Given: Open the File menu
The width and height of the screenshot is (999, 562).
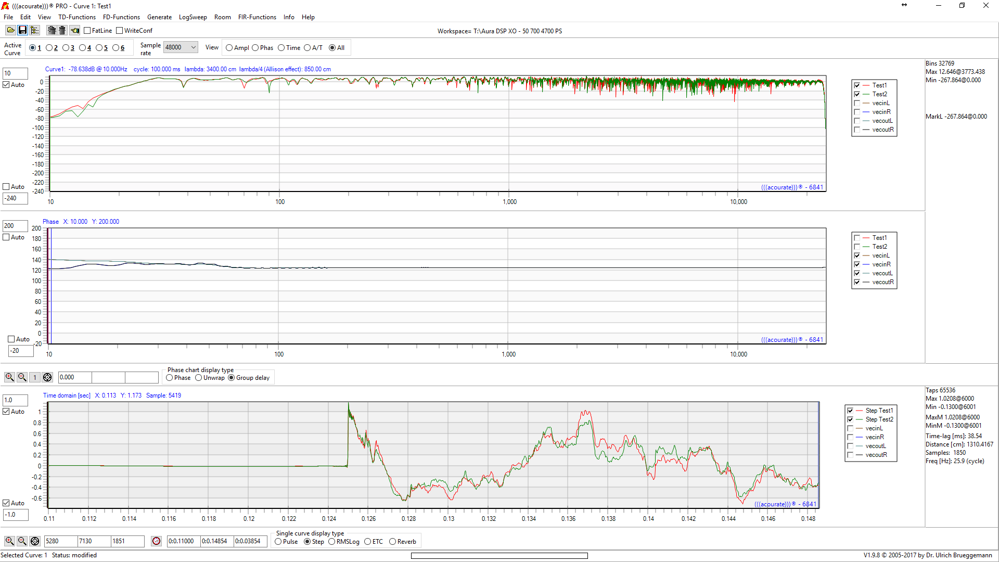Looking at the screenshot, I should pos(8,17).
